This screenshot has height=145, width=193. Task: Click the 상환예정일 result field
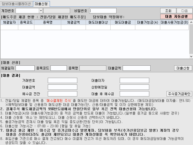pos(134,87)
